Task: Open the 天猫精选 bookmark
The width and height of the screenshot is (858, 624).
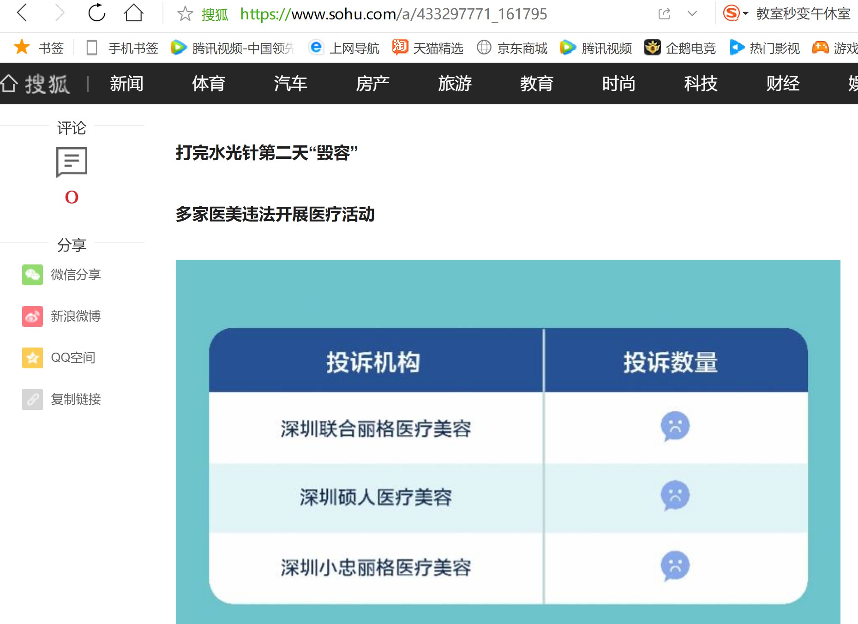Action: (427, 48)
